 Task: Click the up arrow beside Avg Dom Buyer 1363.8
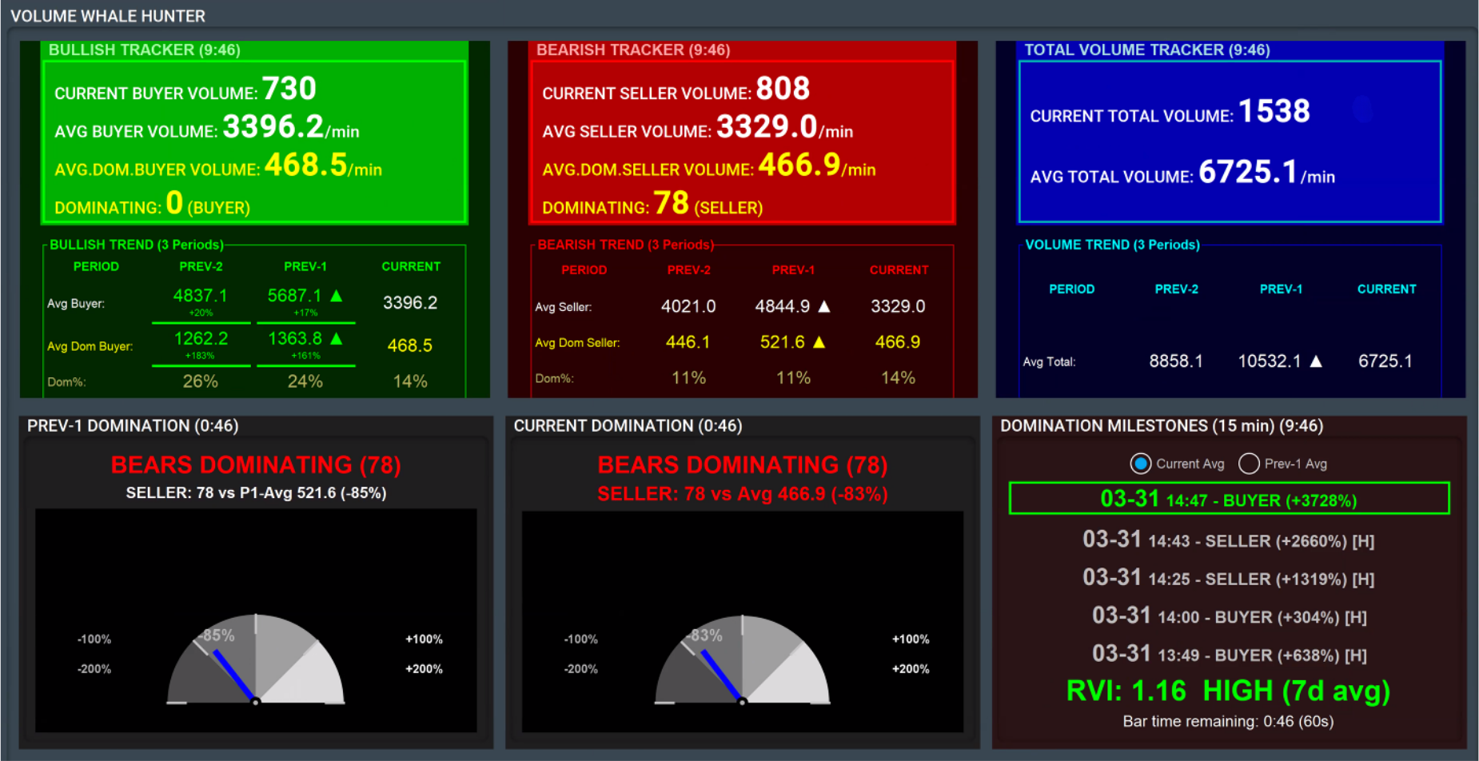tap(337, 339)
